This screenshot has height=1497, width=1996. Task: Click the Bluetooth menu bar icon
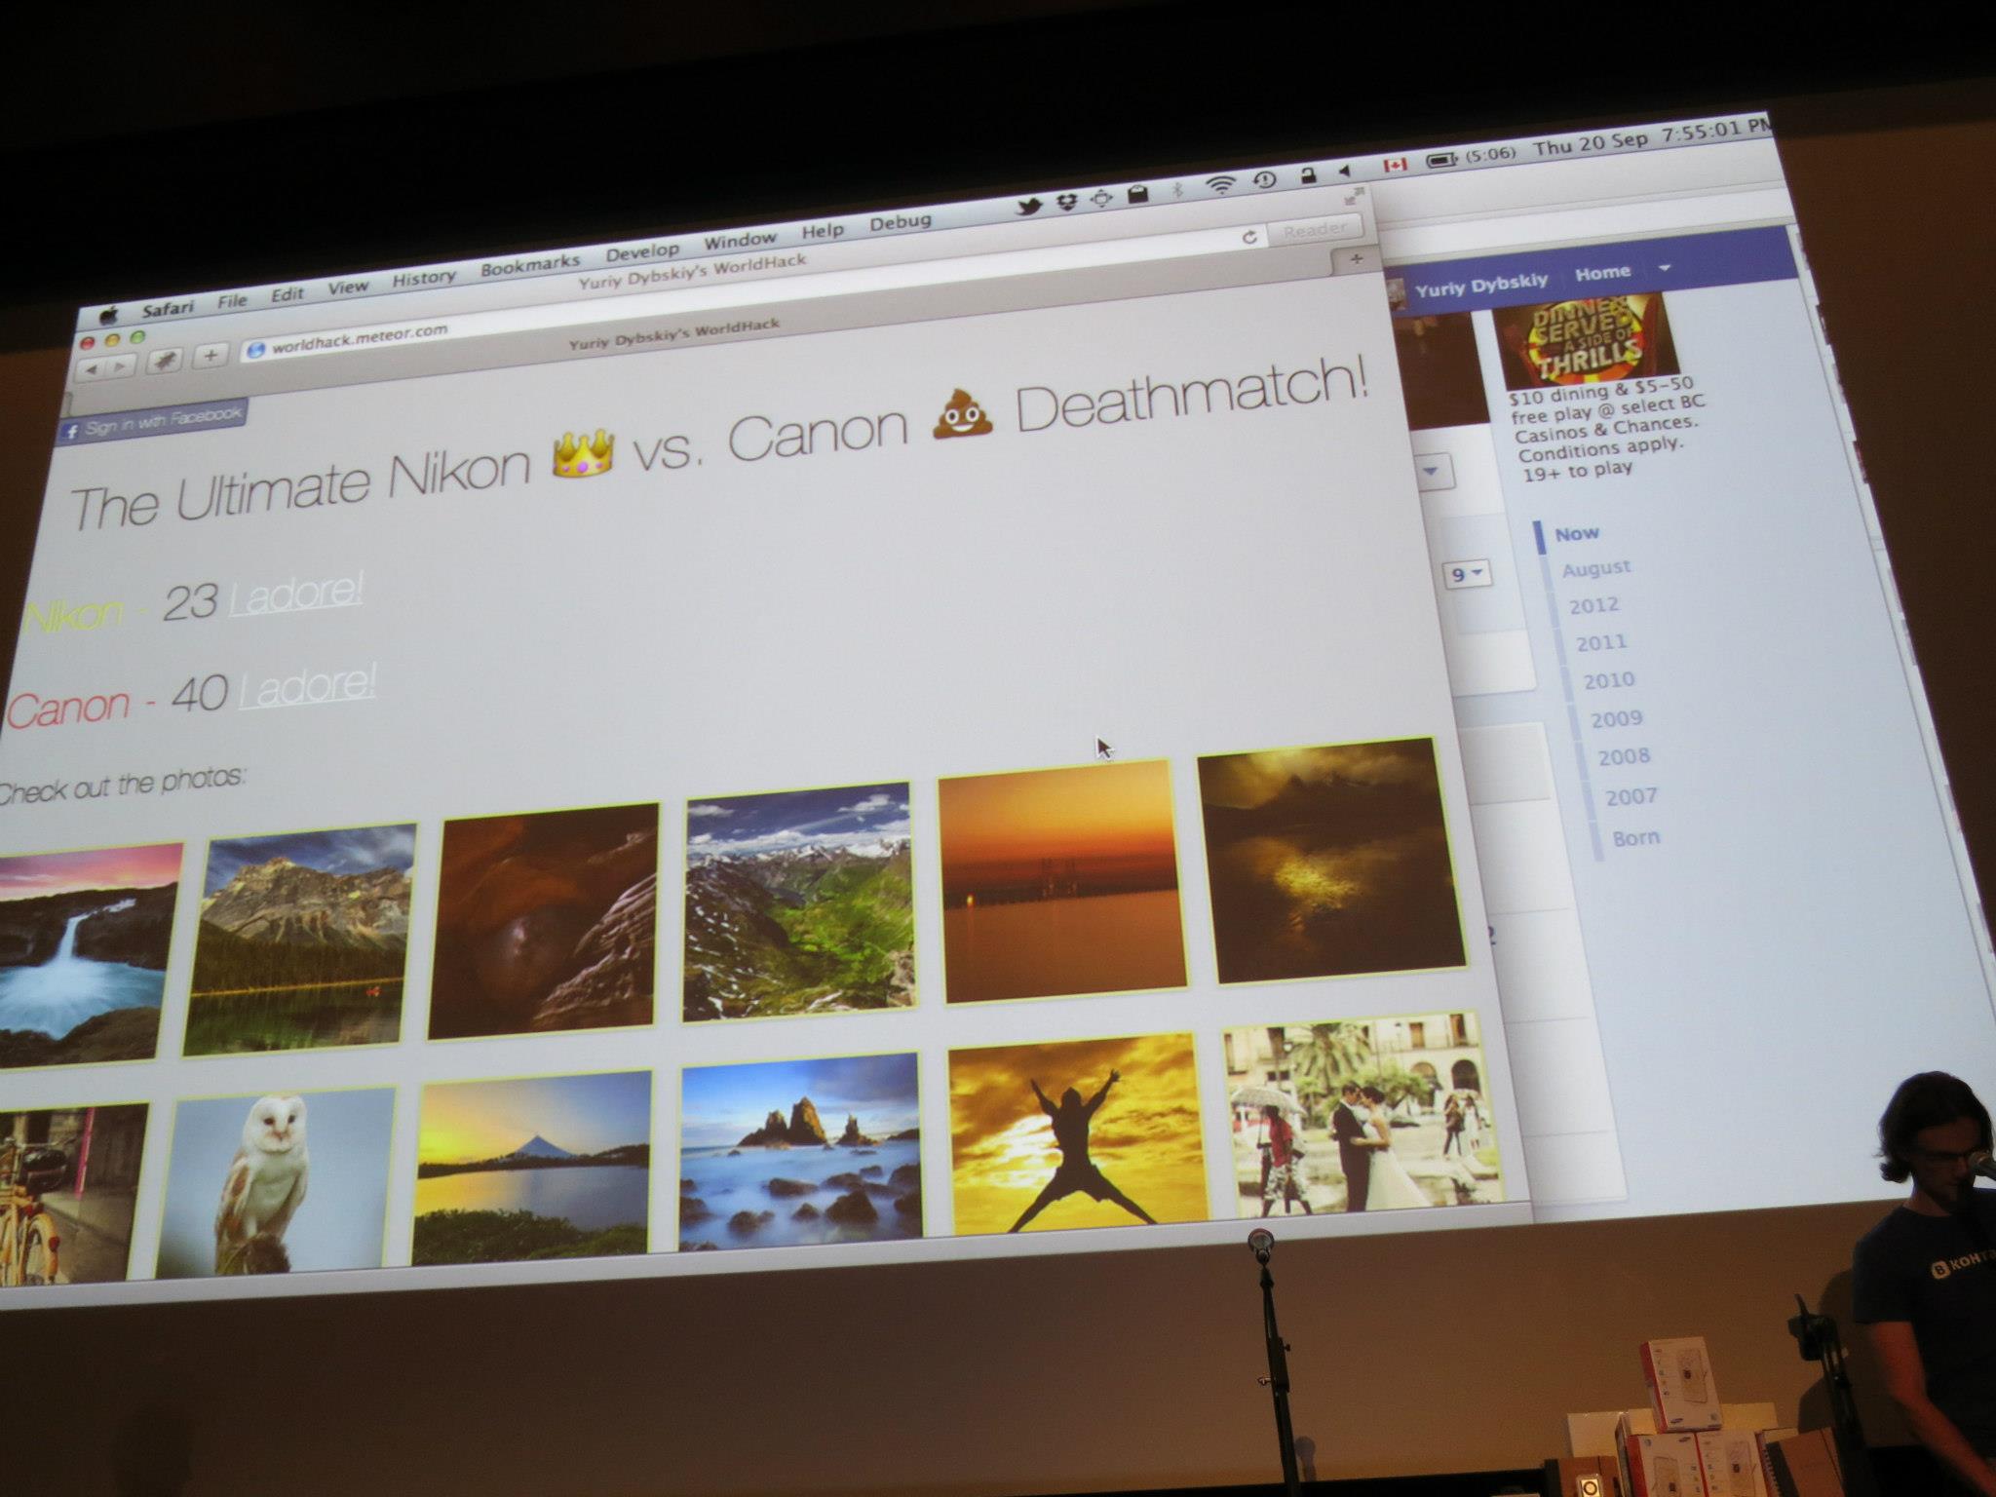(1177, 190)
